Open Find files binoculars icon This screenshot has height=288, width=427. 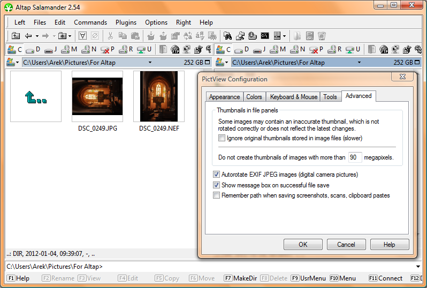click(x=227, y=36)
